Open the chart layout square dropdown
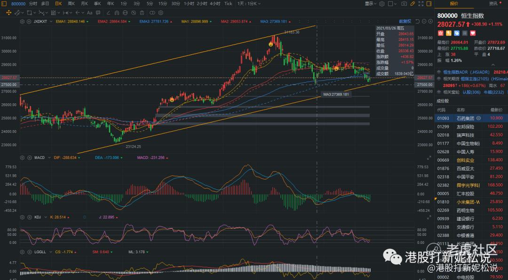Screen dimensions: 508x280 (392, 4)
